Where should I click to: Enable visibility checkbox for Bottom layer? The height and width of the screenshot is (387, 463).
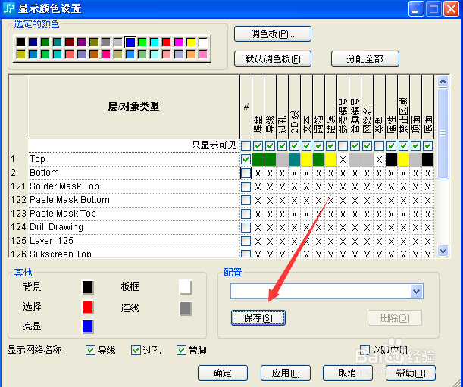pyautogui.click(x=246, y=173)
